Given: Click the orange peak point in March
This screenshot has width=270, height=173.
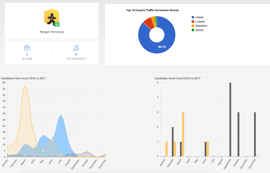Looking at the screenshot, I should 25,86.
